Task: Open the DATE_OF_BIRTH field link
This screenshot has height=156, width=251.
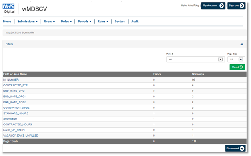Action: (x=14, y=130)
